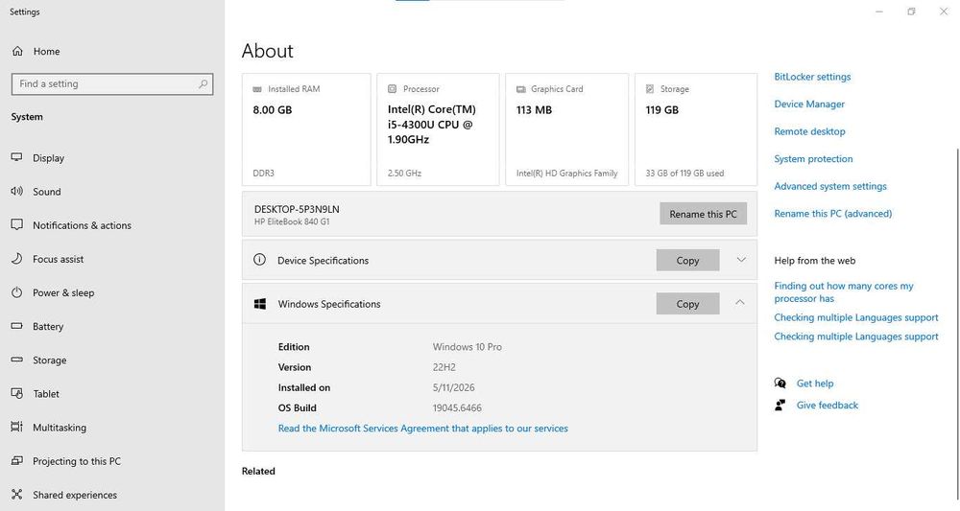Image resolution: width=960 pixels, height=511 pixels.
Task: Click the DESKTOP-5P3N9LN device name
Action: point(297,209)
